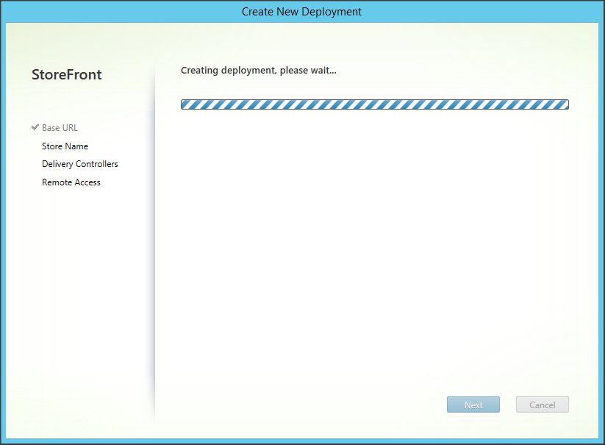This screenshot has width=605, height=445.
Task: Select the Base URL step
Action: pyautogui.click(x=60, y=128)
